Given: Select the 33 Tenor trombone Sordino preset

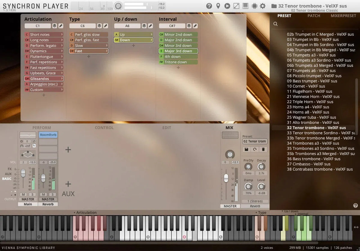Looking at the screenshot, I should (316, 133).
